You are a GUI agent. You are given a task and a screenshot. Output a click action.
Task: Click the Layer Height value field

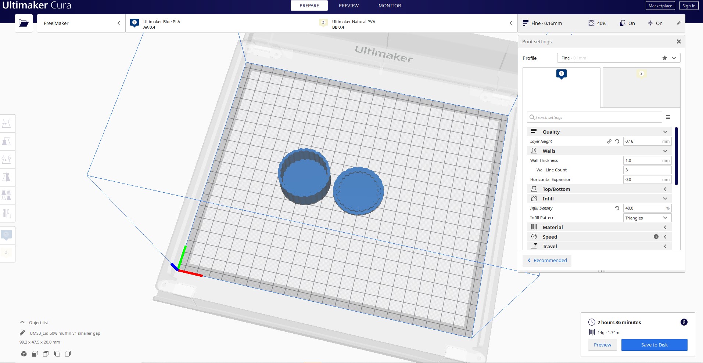pos(647,141)
